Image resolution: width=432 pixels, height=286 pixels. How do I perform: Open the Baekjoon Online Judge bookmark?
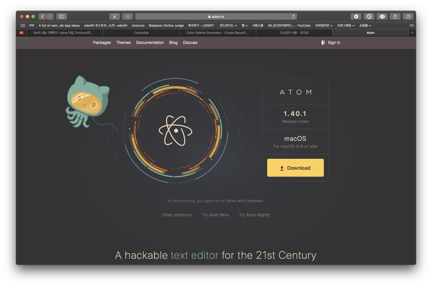click(x=166, y=25)
